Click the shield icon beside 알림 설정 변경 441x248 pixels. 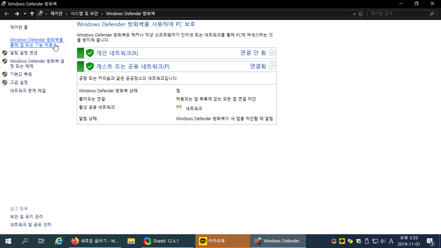[5, 53]
